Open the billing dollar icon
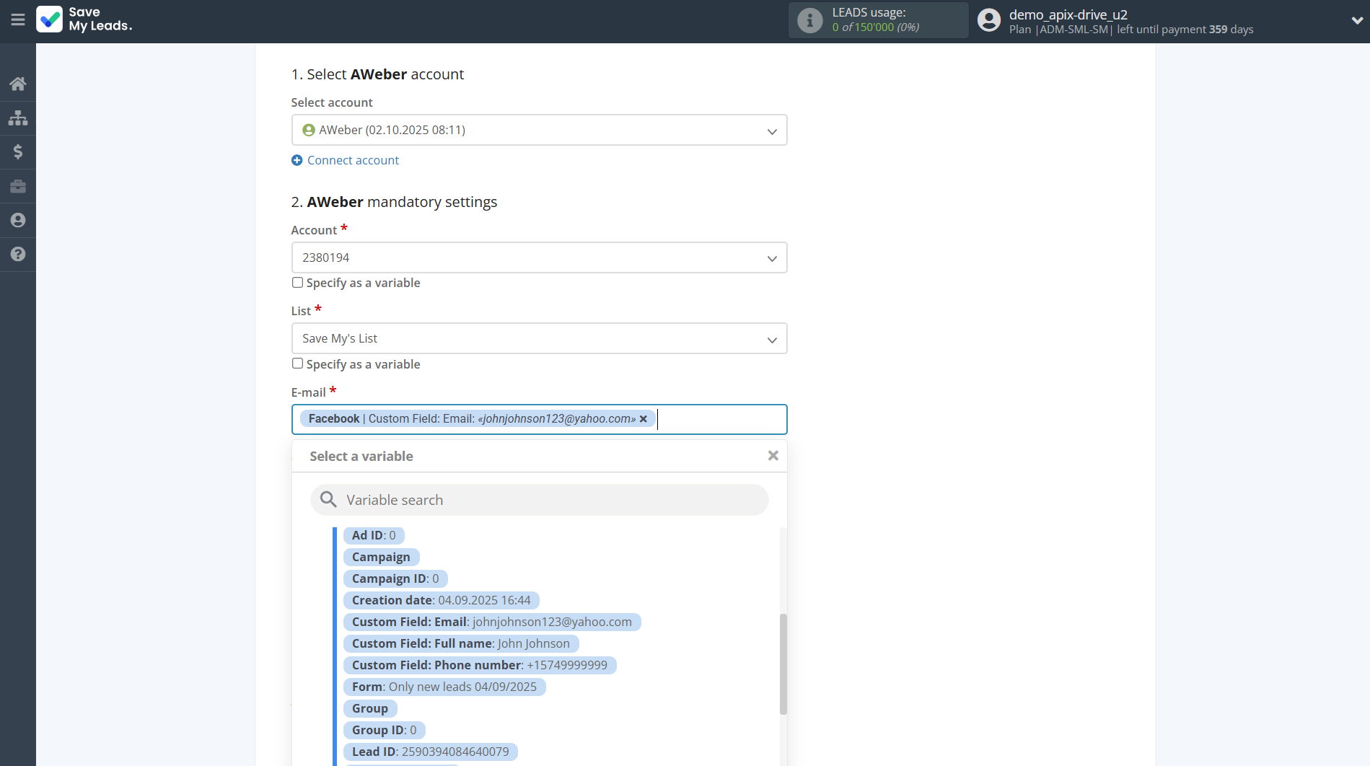The height and width of the screenshot is (766, 1370). (x=18, y=151)
